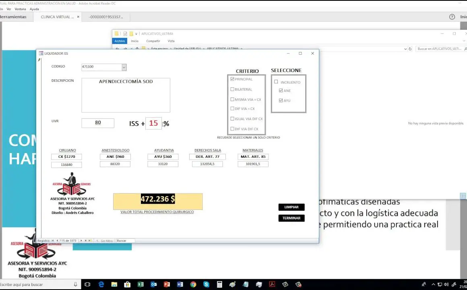467x290 pixels.
Task: Enable the BILATERAL criterion checkbox
Action: 232,89
